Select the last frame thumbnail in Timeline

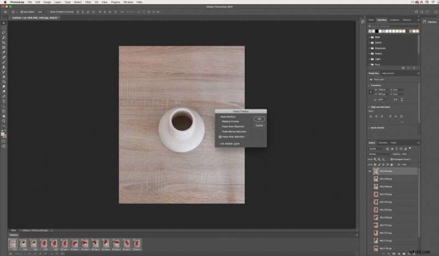click(137, 244)
